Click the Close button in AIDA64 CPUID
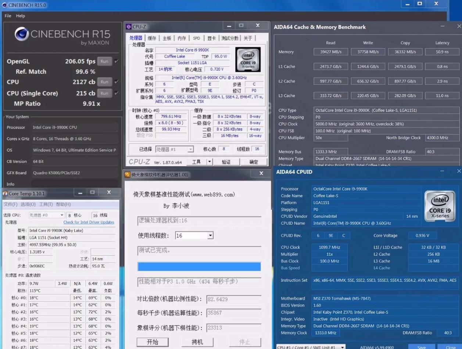 [x=451, y=347]
